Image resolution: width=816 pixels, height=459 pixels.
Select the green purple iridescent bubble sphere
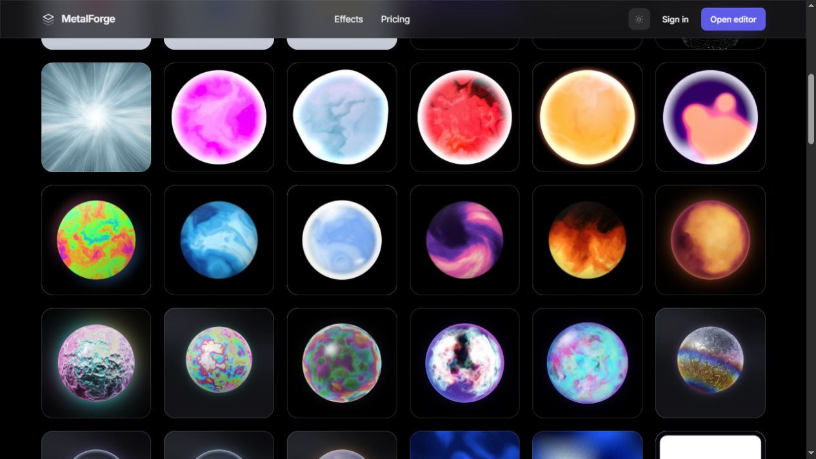pos(342,363)
